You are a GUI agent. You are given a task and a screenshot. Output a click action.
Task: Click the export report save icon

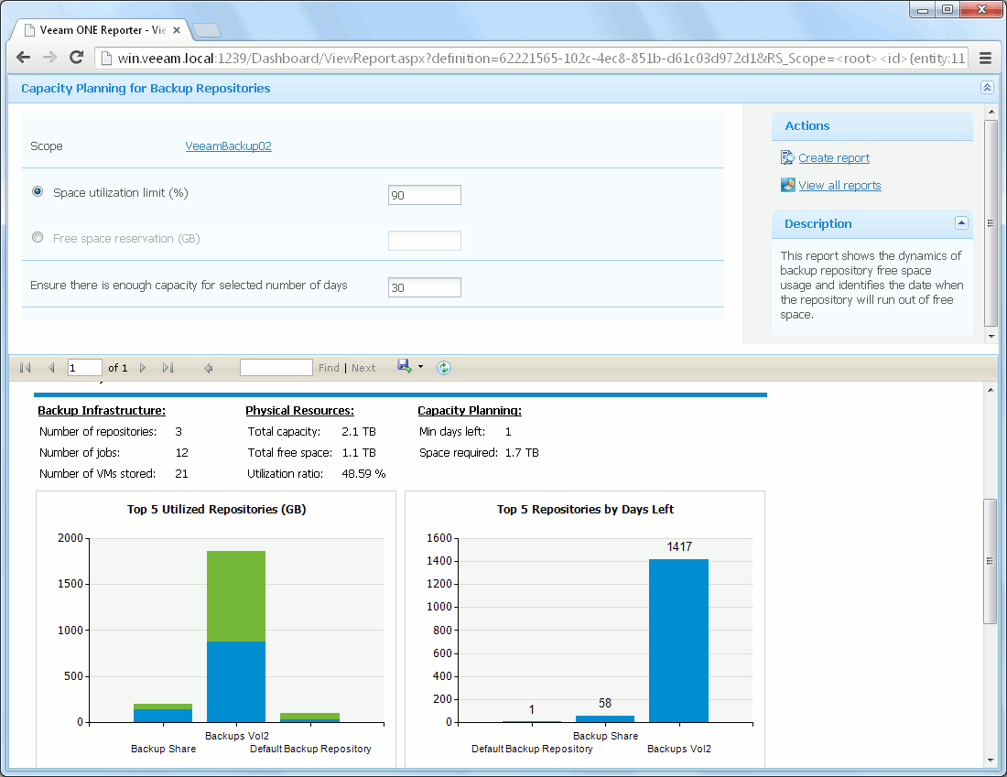tap(405, 367)
